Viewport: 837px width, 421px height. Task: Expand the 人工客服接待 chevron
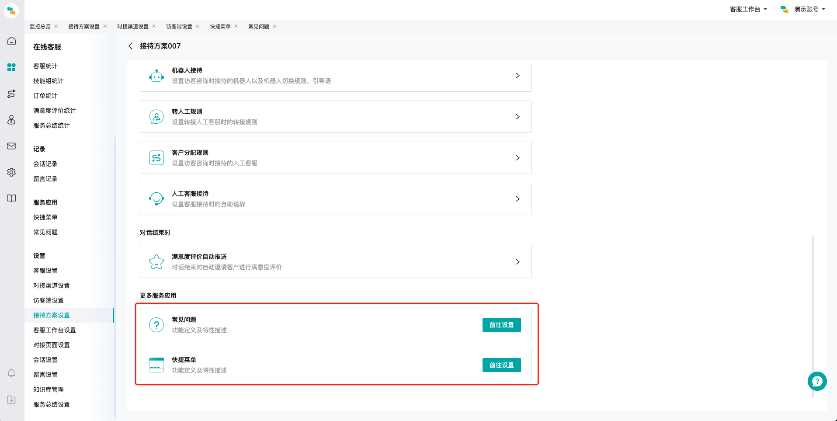tap(517, 199)
